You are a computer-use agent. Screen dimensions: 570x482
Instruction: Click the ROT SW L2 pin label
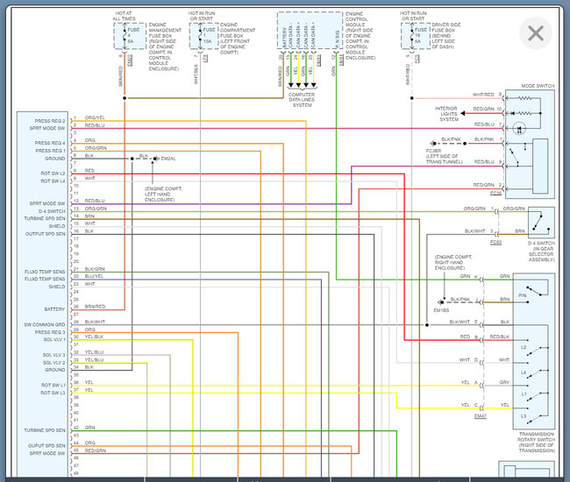pos(53,174)
